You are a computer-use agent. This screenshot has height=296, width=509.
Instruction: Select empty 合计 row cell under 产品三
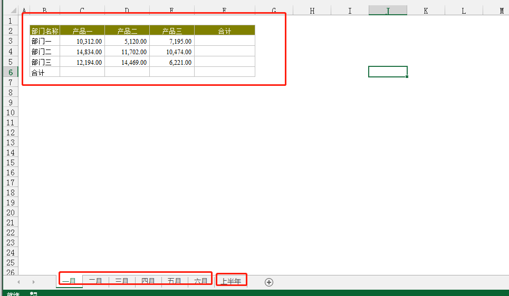pos(172,72)
